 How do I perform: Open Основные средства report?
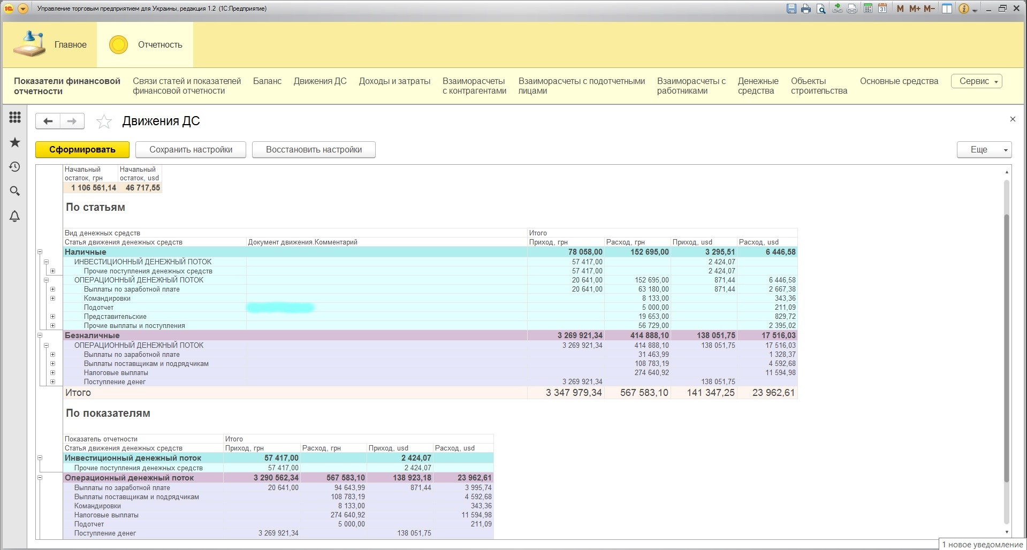point(899,81)
